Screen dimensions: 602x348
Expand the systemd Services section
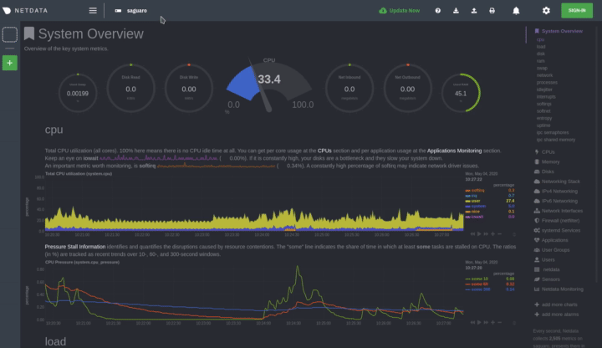coord(557,230)
